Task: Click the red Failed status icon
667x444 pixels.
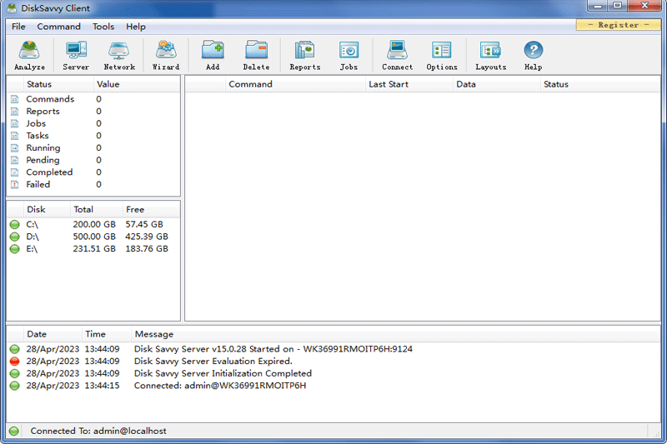Action: [x=15, y=184]
